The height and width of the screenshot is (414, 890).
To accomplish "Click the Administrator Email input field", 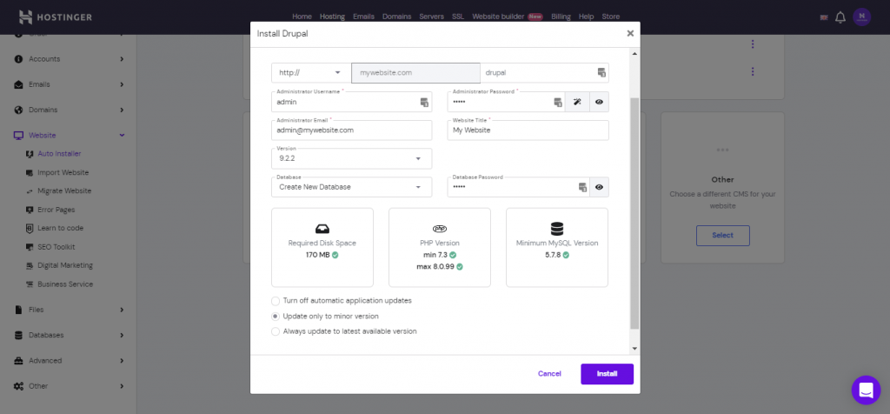I will coord(352,130).
